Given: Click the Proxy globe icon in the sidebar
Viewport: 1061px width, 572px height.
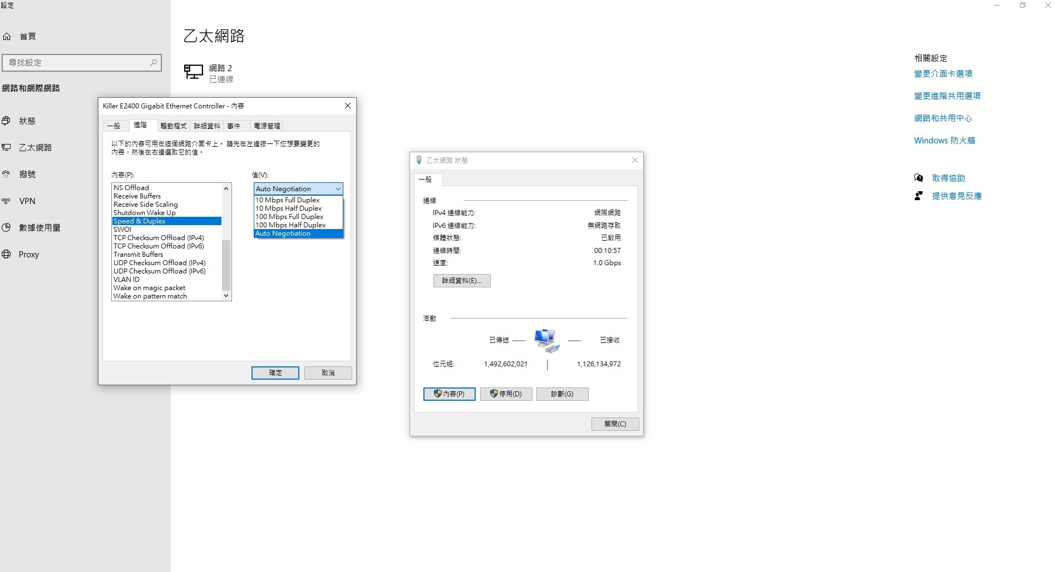Looking at the screenshot, I should coord(6,254).
